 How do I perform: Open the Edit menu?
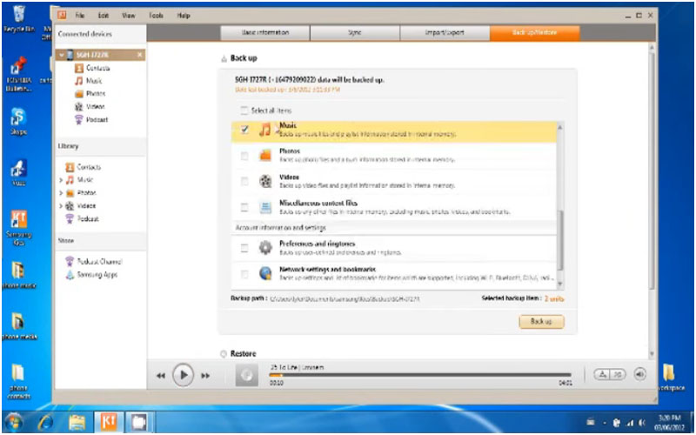pos(104,15)
